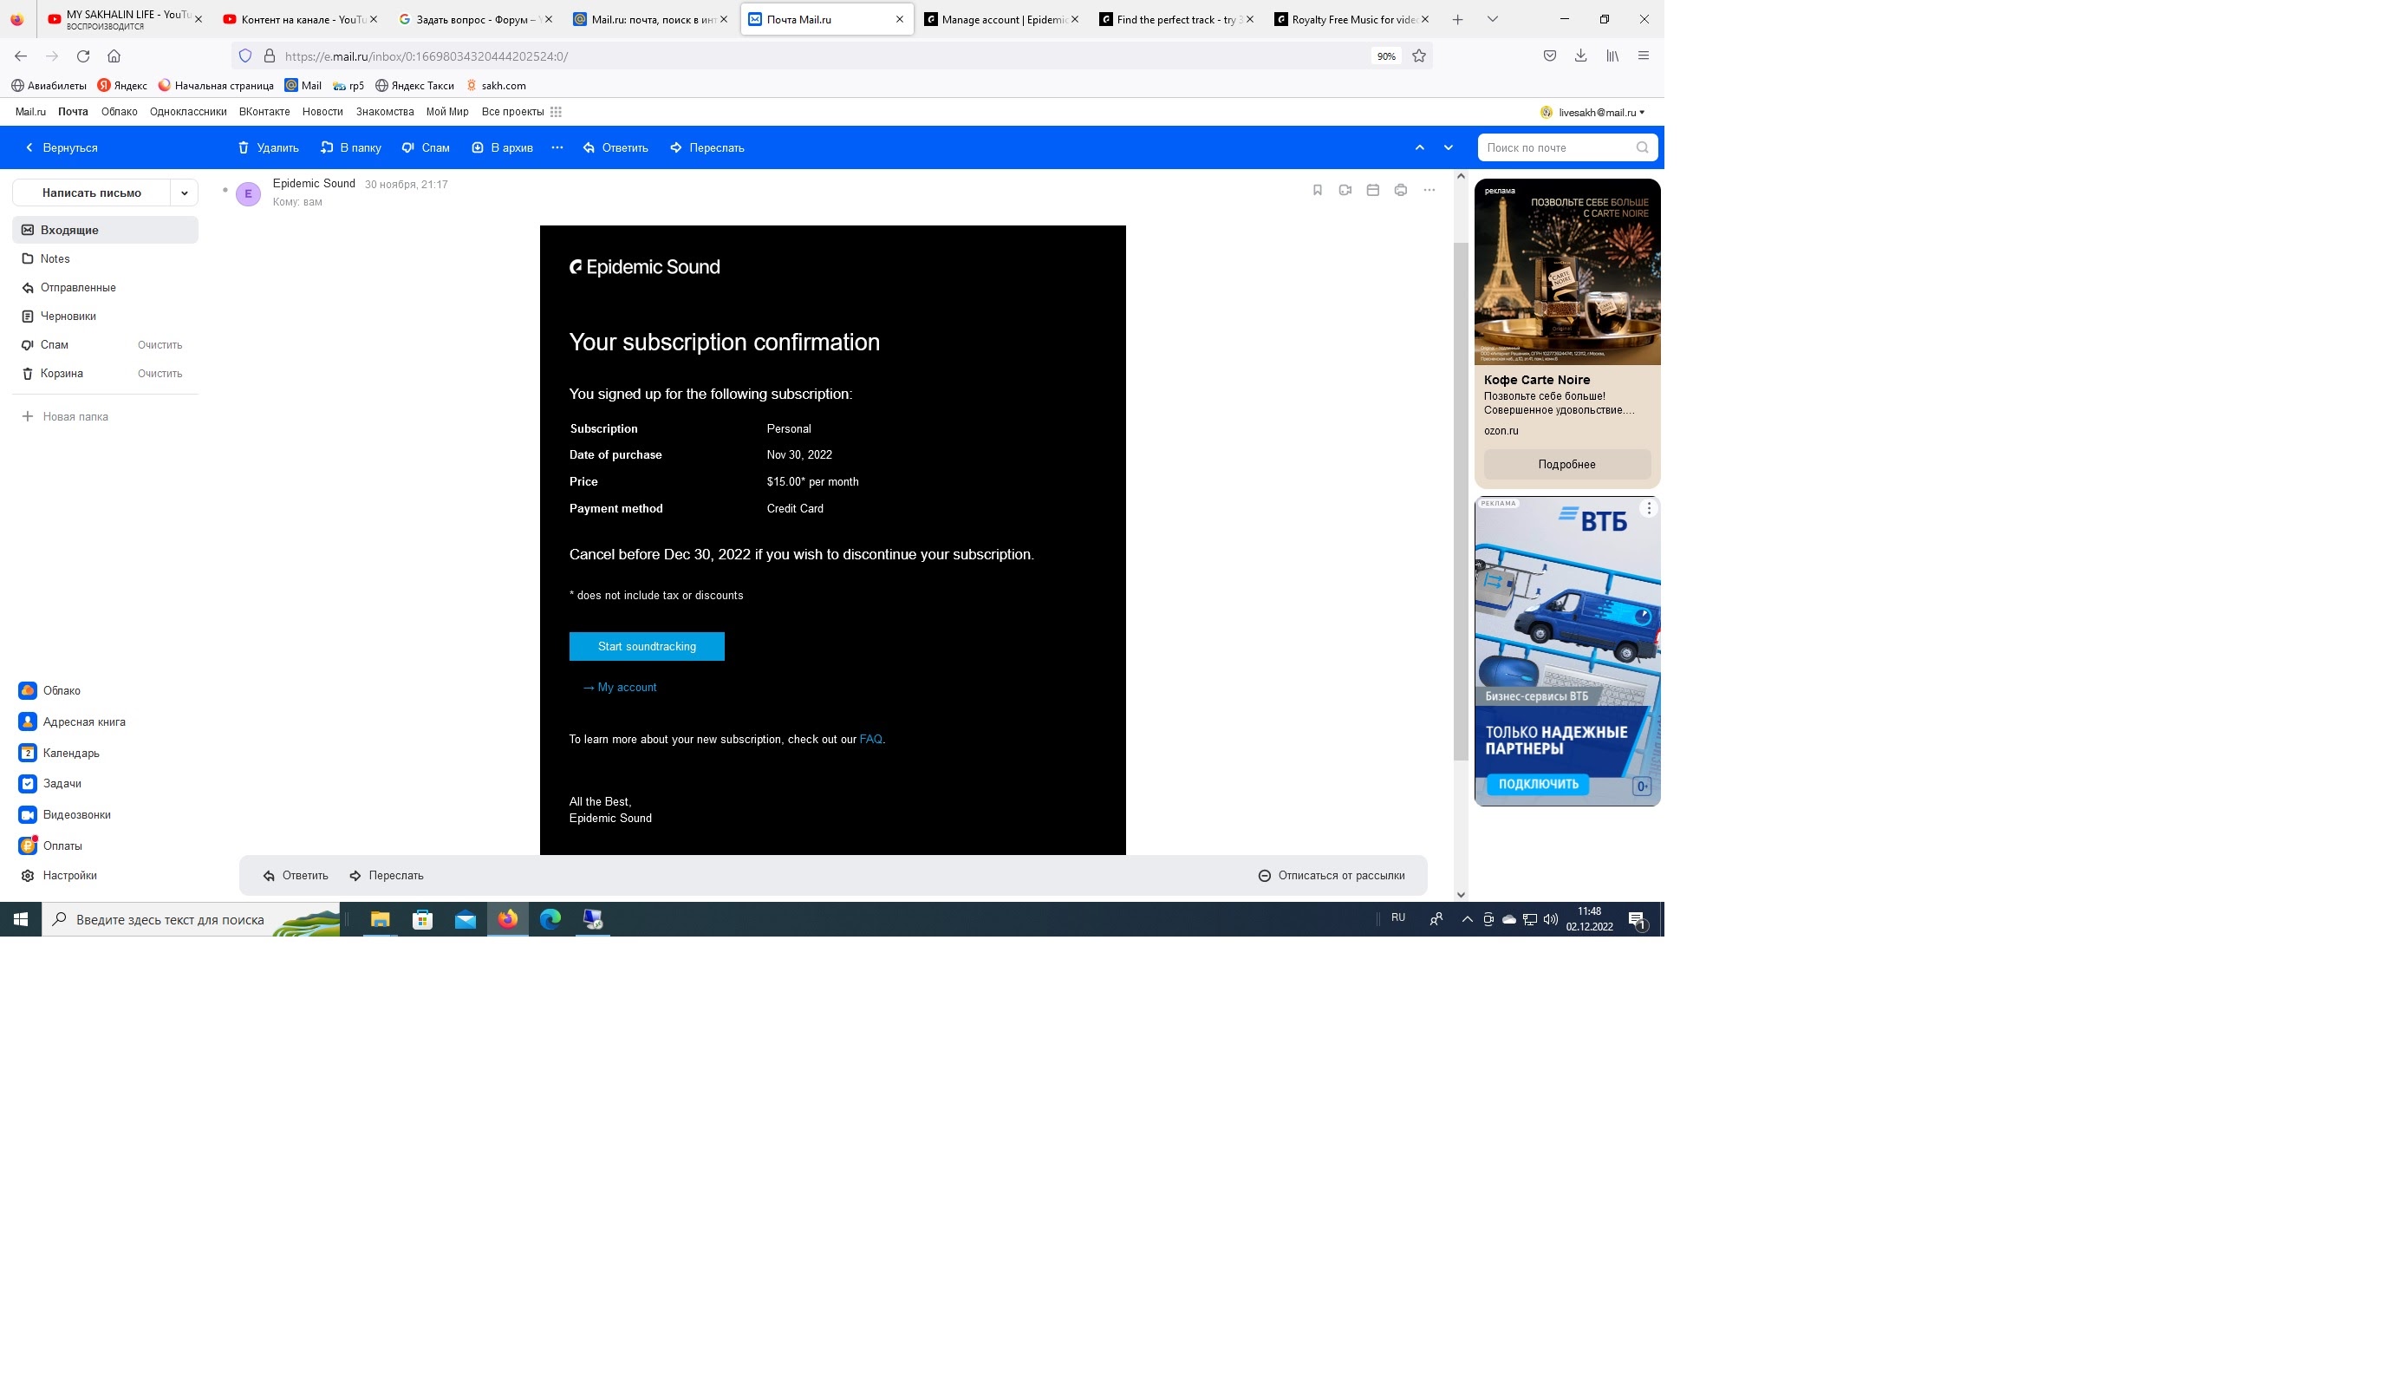Open Все проекты grid menu
Image resolution: width=2403 pixels, height=1384 pixels.
click(522, 112)
